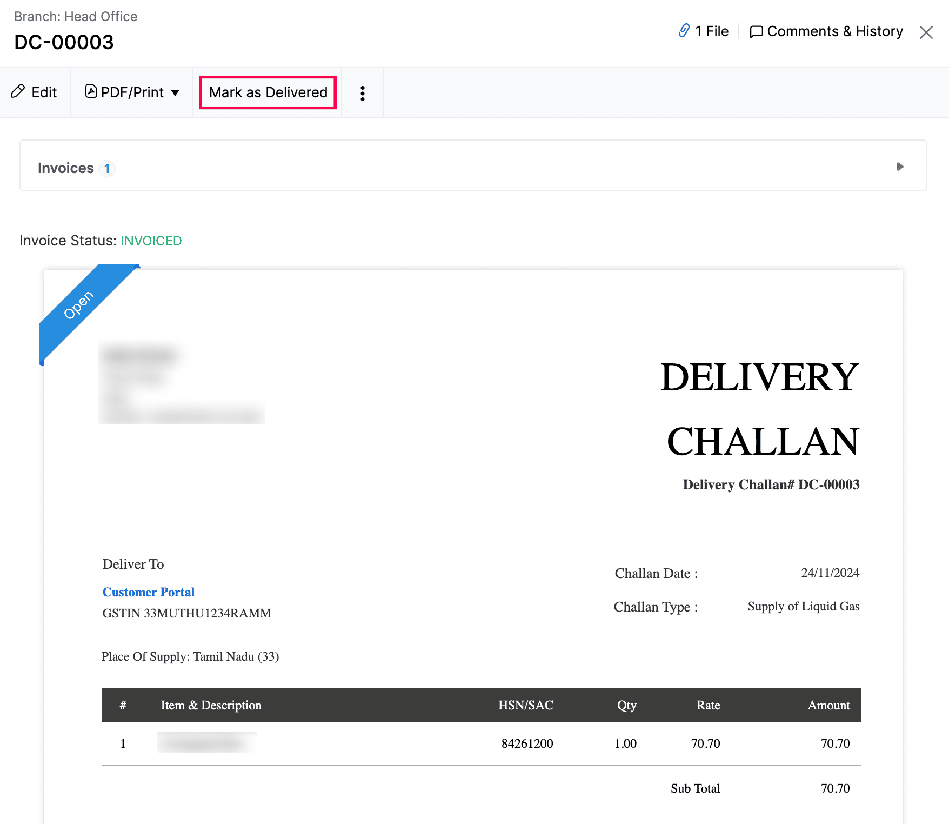
Task: Select the Challan Date value 24/11/2024
Action: click(831, 573)
